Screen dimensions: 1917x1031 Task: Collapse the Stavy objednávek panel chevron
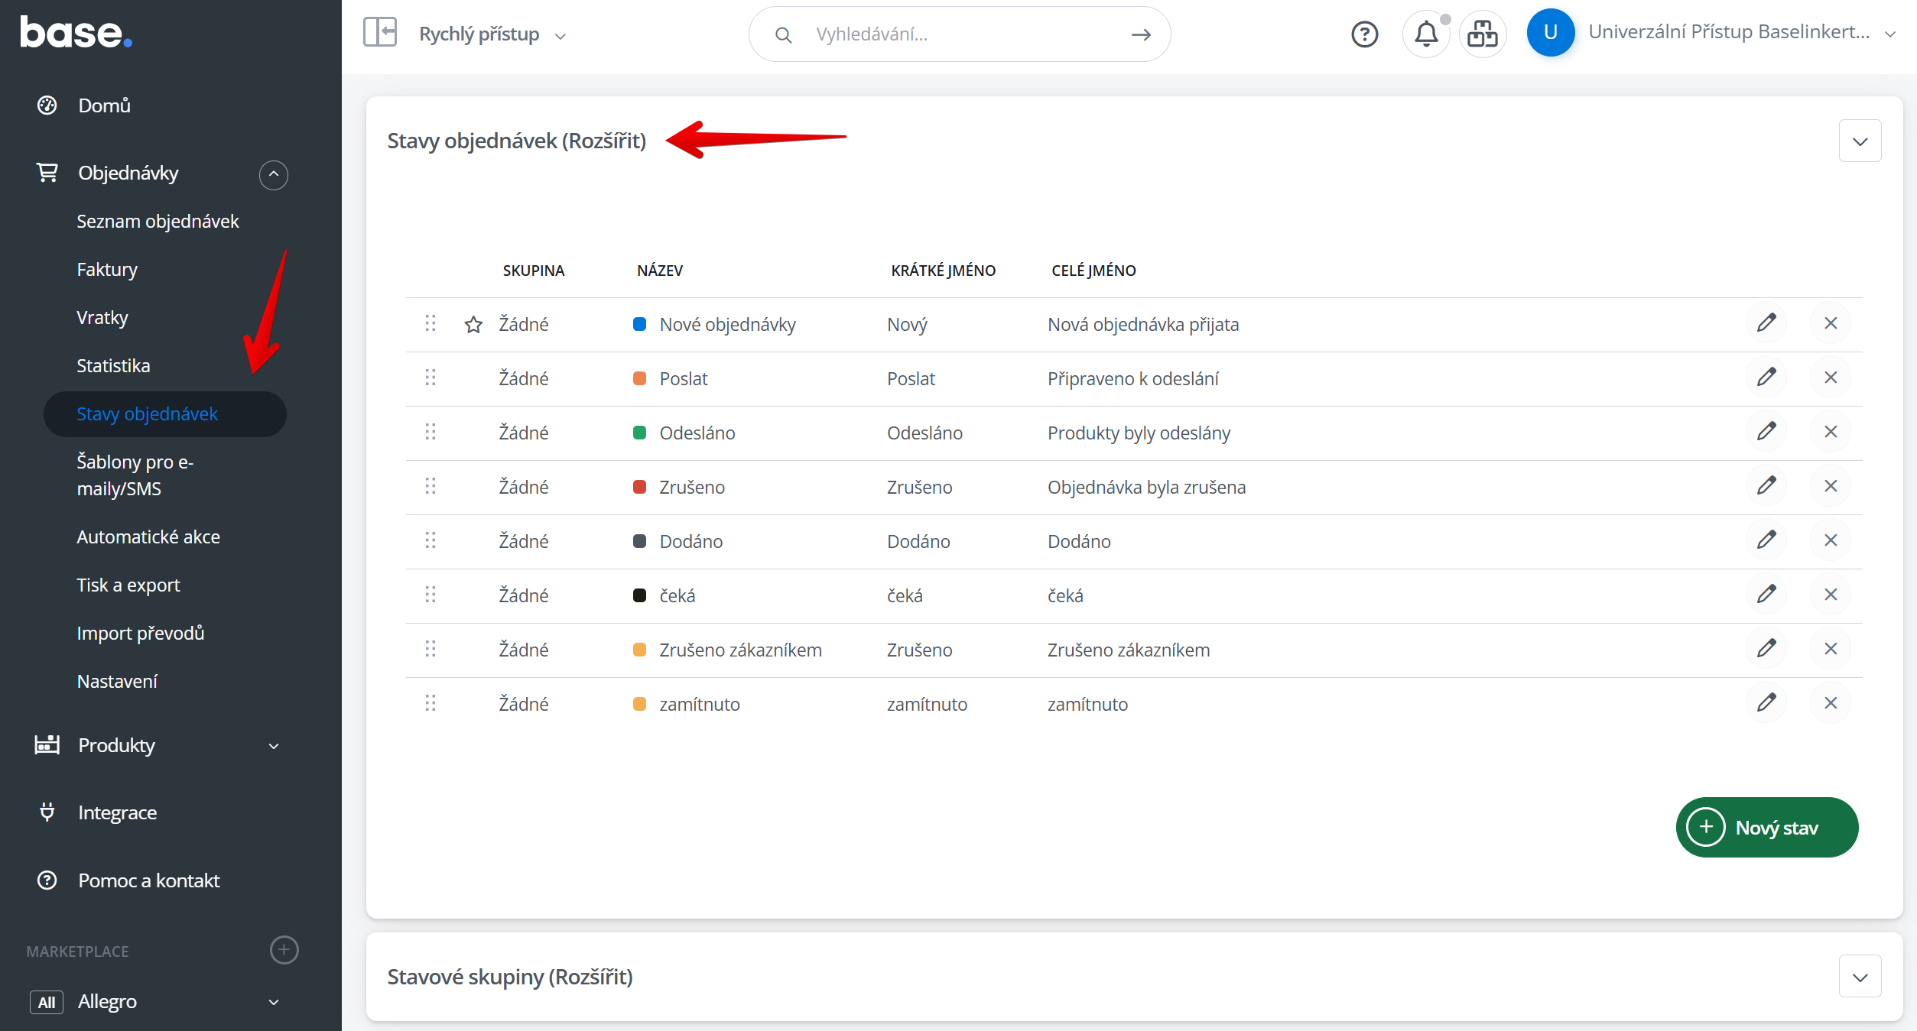click(x=1860, y=141)
